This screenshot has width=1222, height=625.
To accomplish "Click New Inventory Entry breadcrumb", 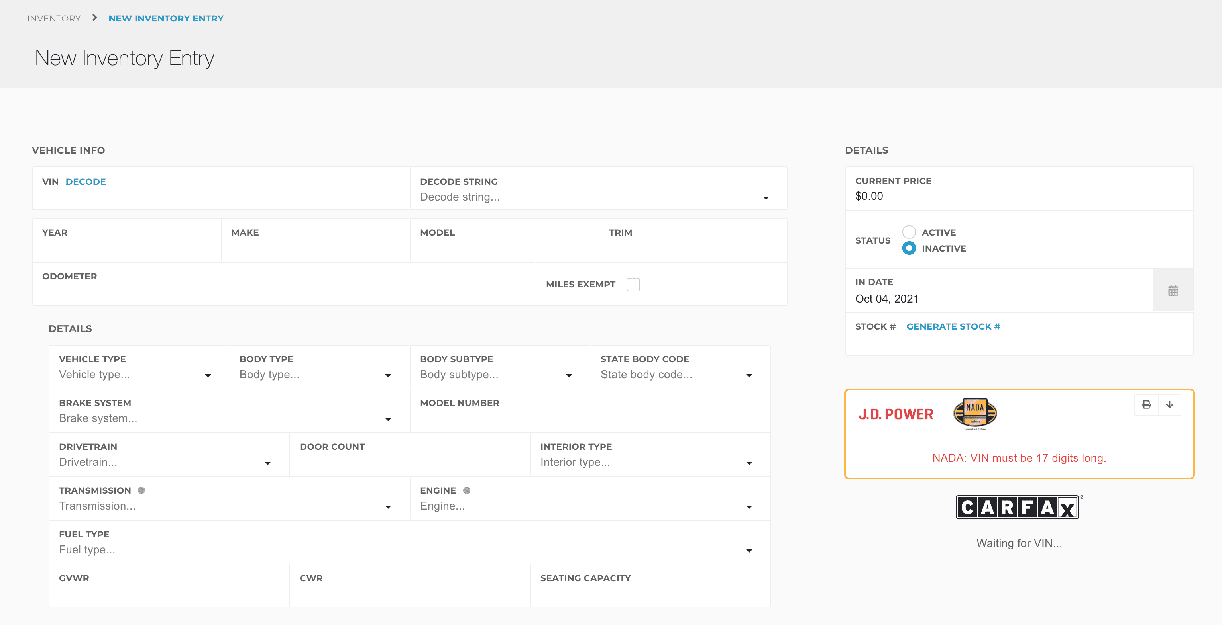I will click(165, 18).
